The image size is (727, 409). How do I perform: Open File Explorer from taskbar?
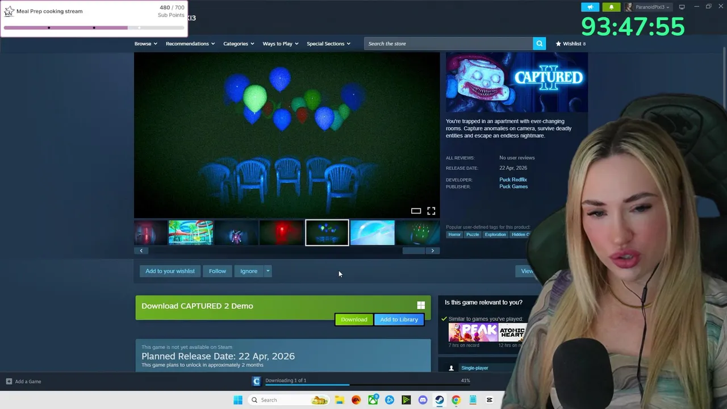pos(339,400)
